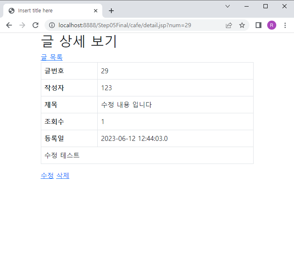Reload the current page

pos(35,25)
